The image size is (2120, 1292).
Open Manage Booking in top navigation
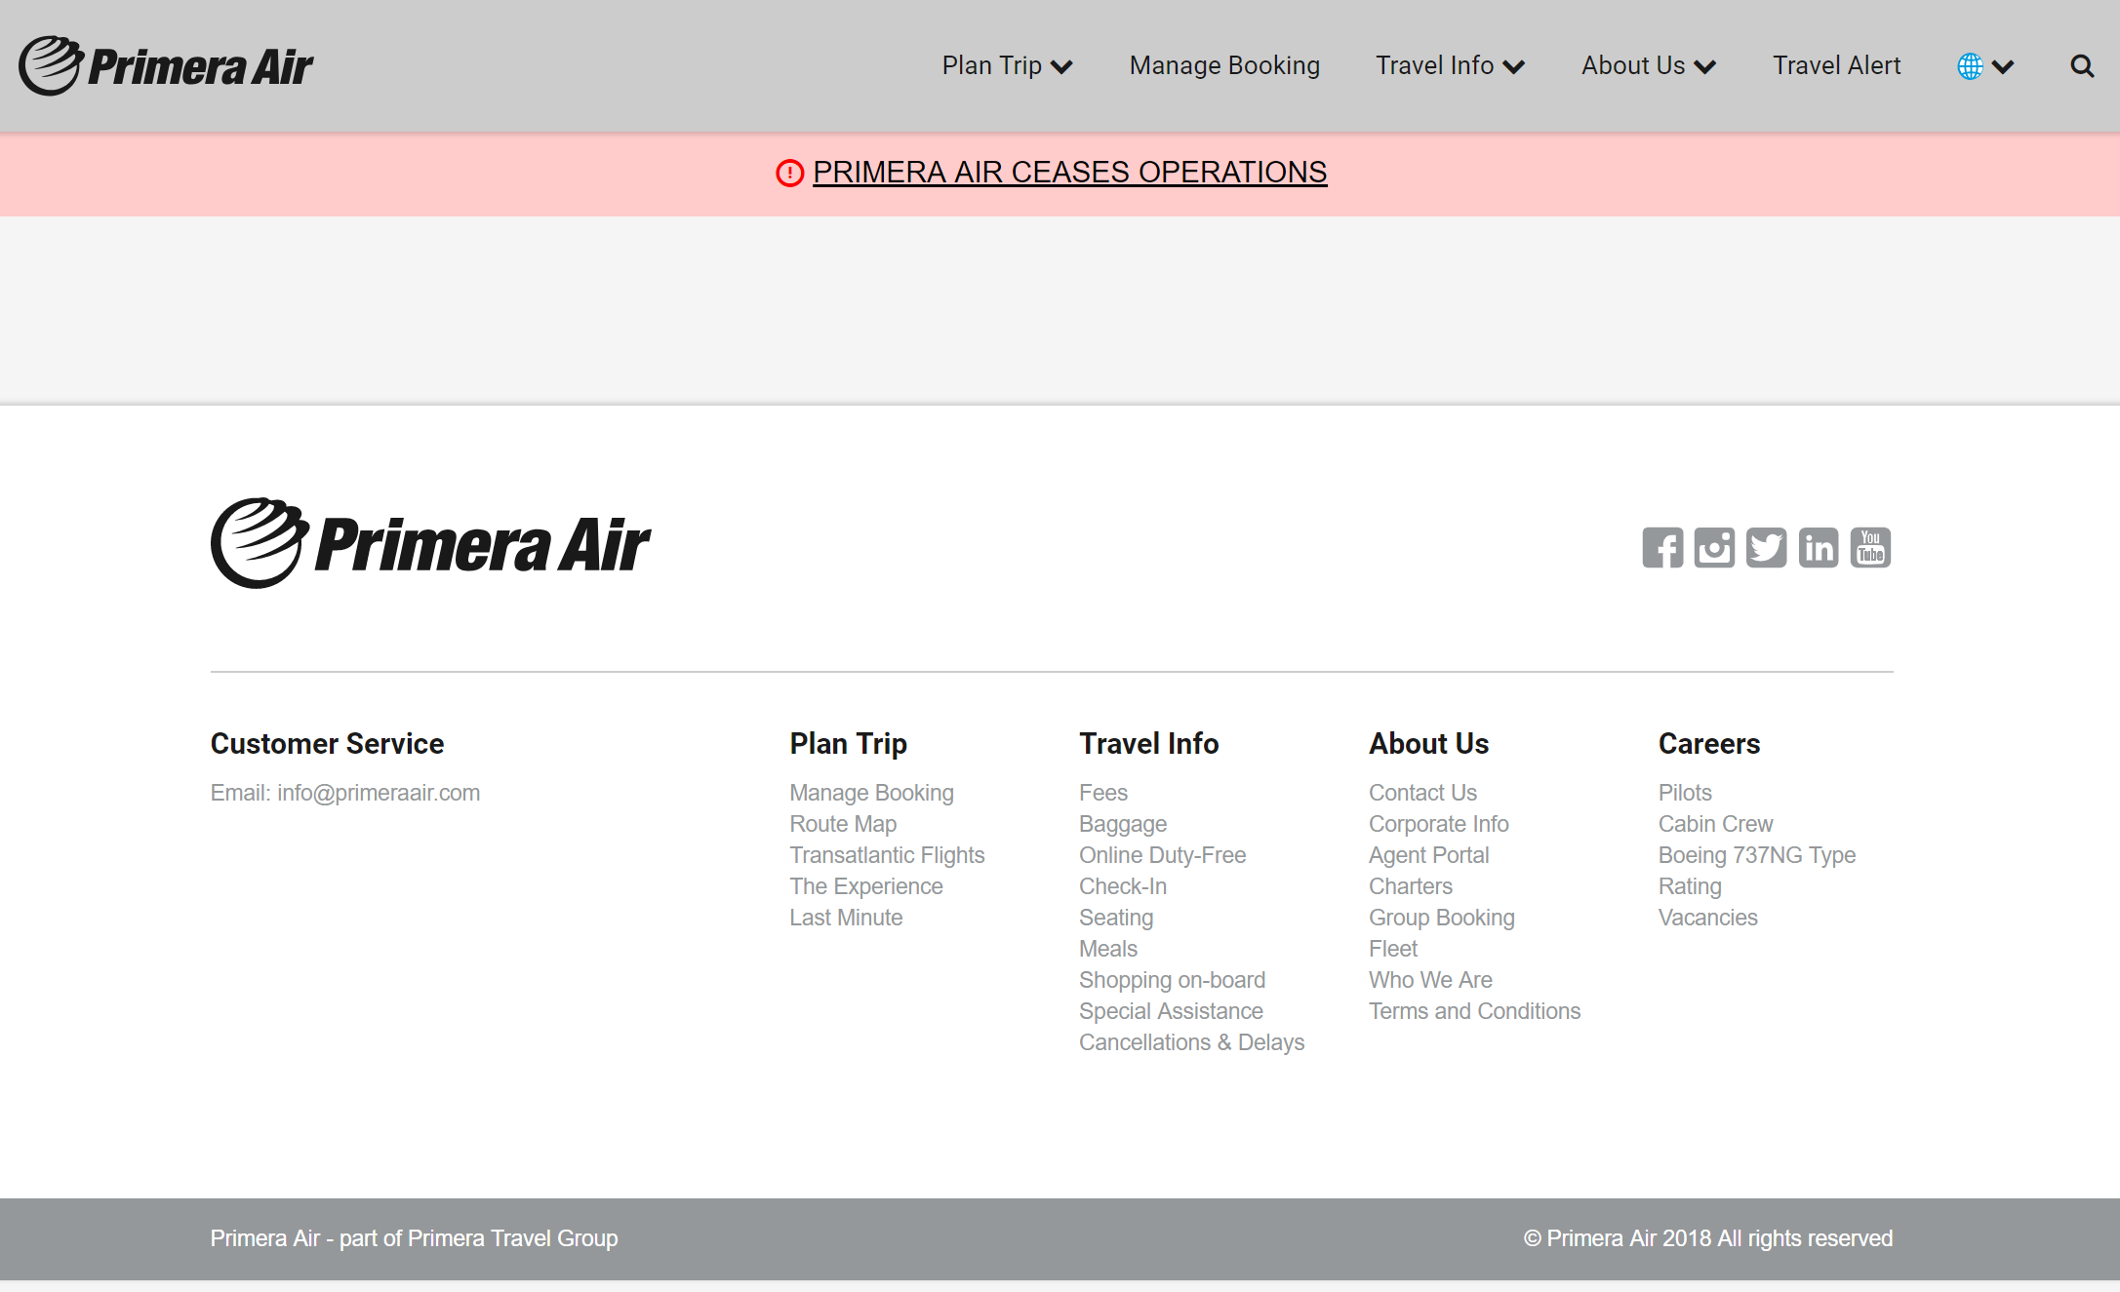click(1224, 66)
